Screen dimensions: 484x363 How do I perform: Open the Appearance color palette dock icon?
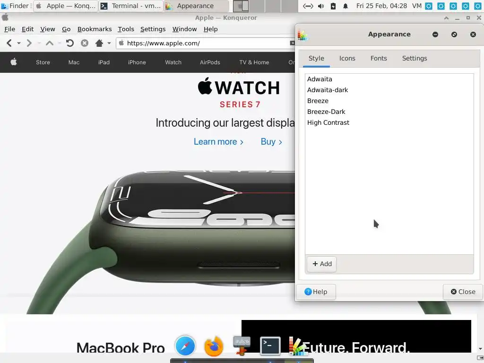point(298,346)
